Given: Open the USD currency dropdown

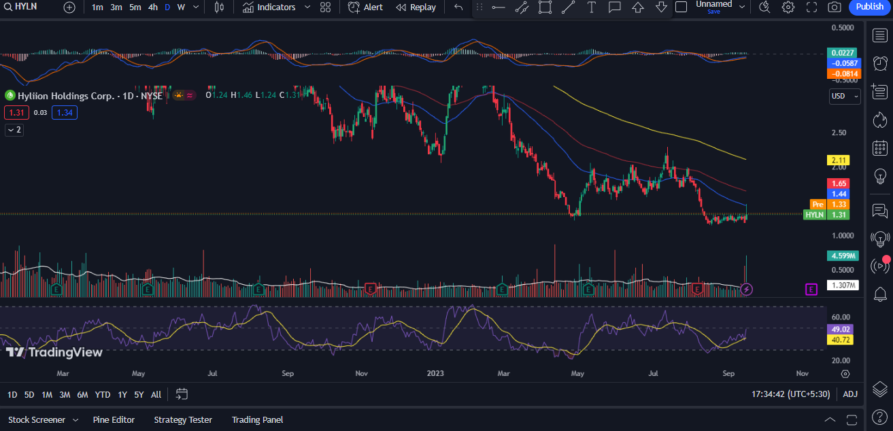Looking at the screenshot, I should click(x=845, y=96).
